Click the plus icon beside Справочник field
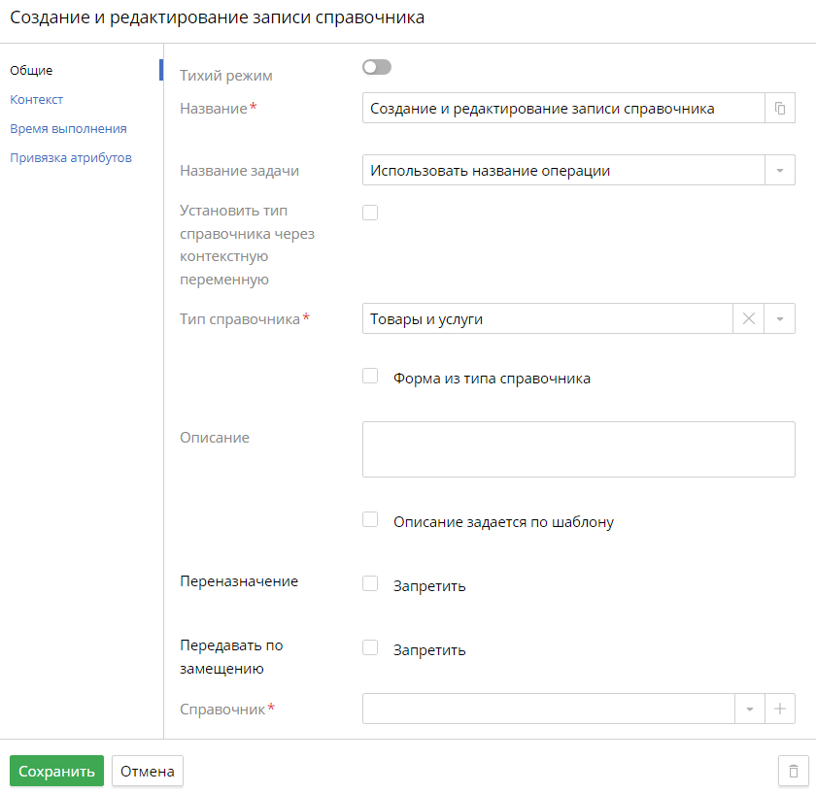Screen dimensions: 816x793 click(x=779, y=709)
